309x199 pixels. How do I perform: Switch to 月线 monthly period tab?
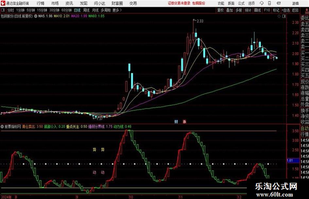(95, 10)
